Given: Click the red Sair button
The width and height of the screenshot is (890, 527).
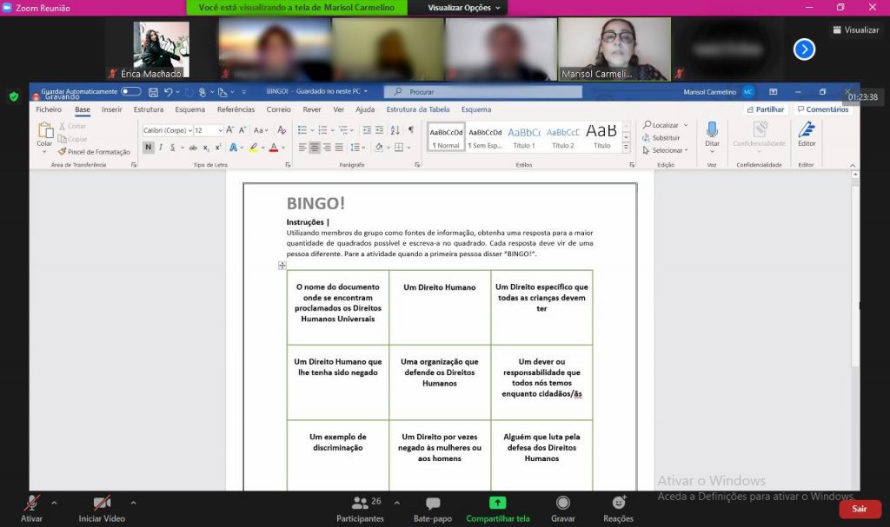Looking at the screenshot, I should pos(859,510).
